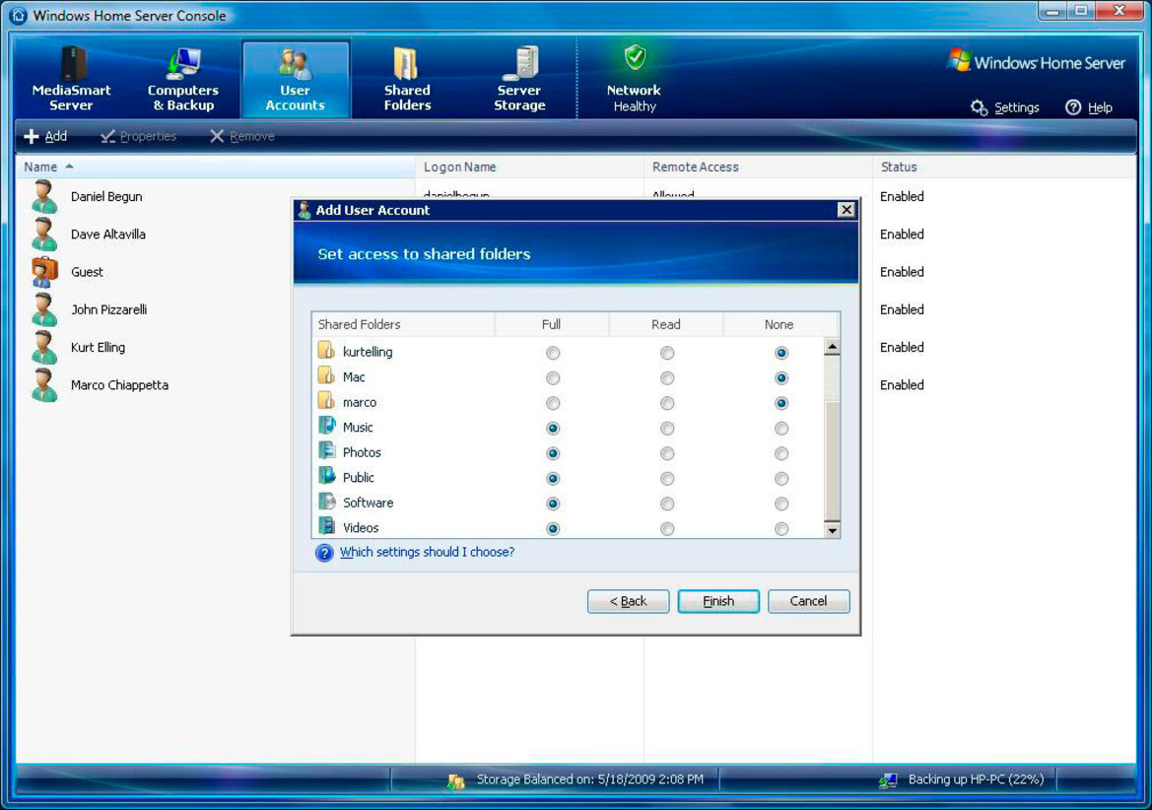Viewport: 1152px width, 810px height.
Task: Click the help icon beside settings link
Action: [324, 552]
